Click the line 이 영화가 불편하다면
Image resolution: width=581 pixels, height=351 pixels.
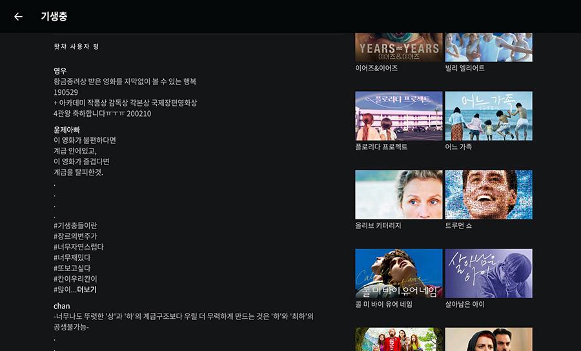point(85,140)
